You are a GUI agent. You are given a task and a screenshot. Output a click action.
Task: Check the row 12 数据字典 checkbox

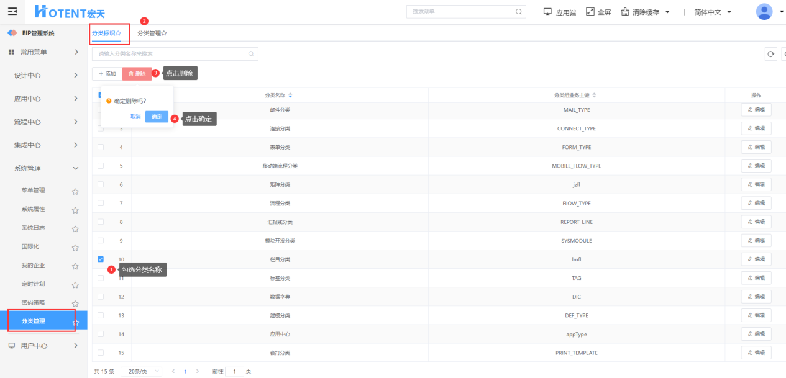pos(101,297)
